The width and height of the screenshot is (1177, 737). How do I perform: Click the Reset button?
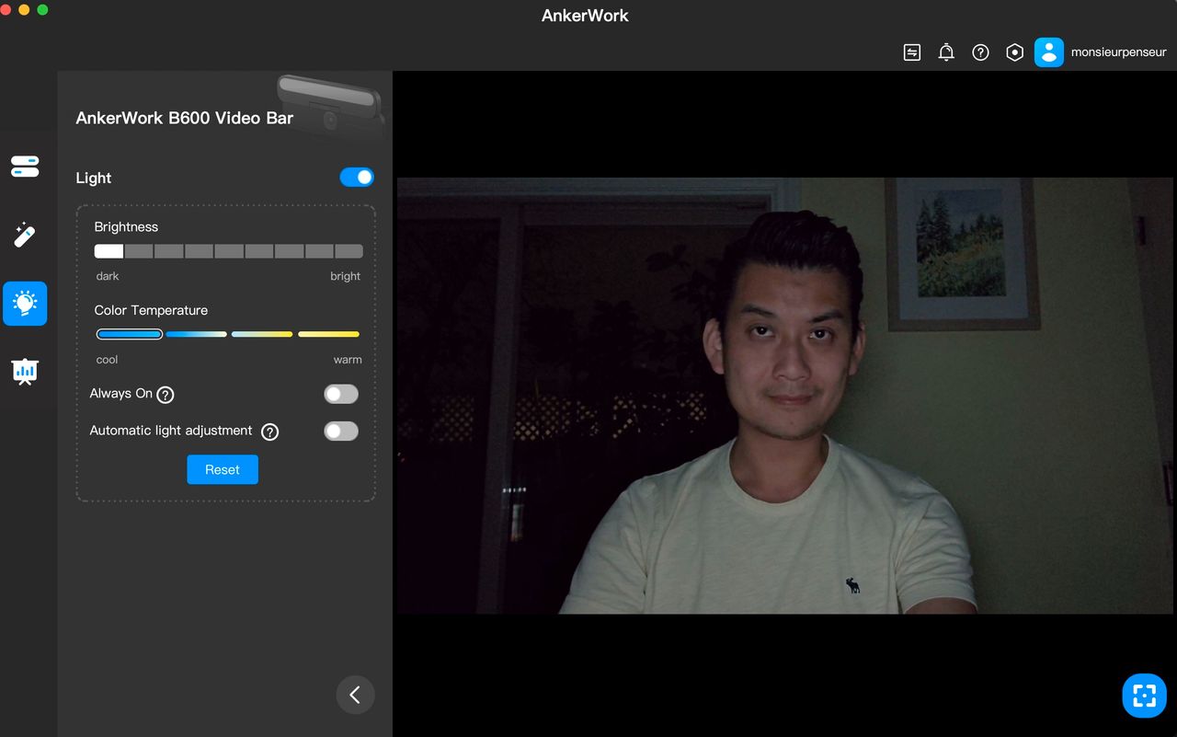(223, 469)
